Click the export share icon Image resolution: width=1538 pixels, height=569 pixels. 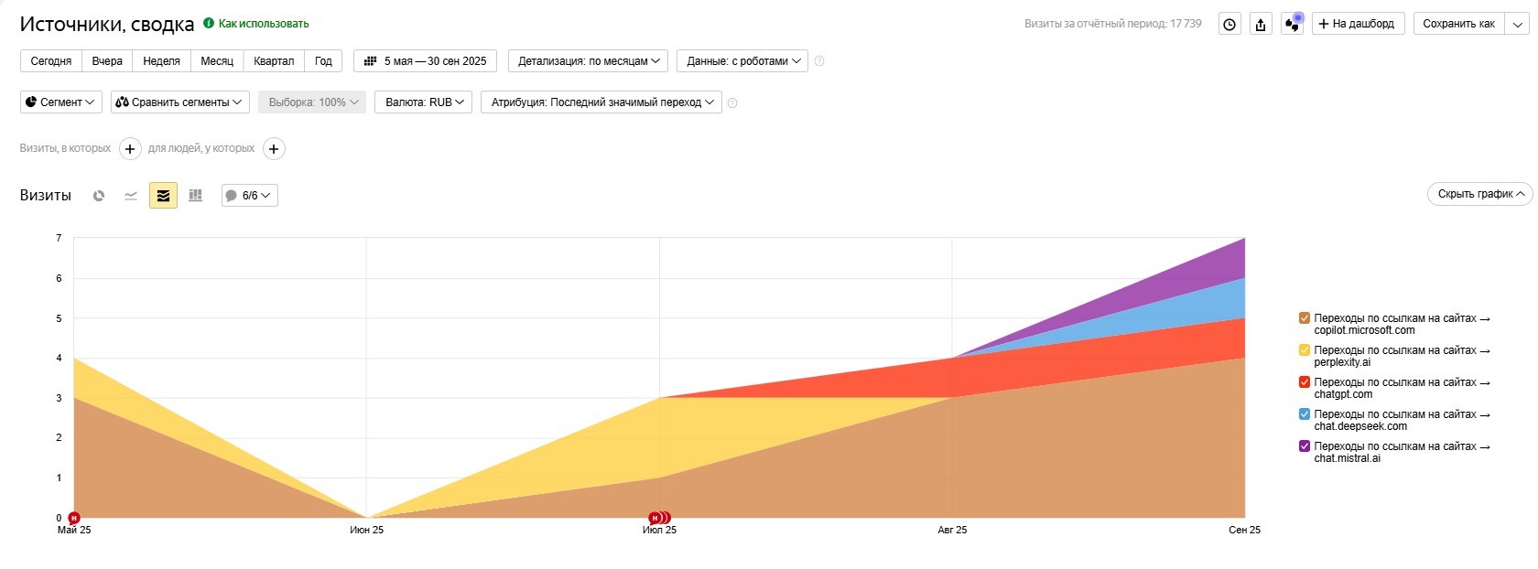pos(1261,25)
